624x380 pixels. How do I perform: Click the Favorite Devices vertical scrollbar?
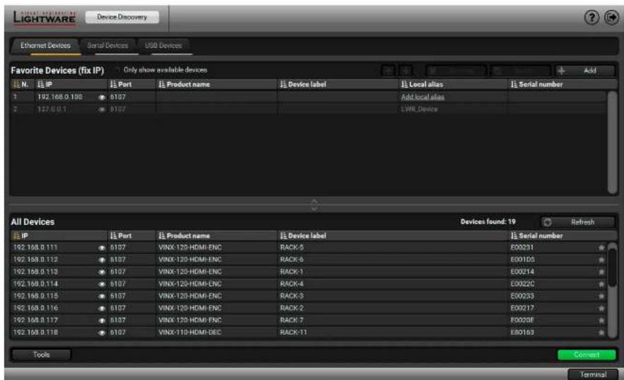tap(612, 143)
